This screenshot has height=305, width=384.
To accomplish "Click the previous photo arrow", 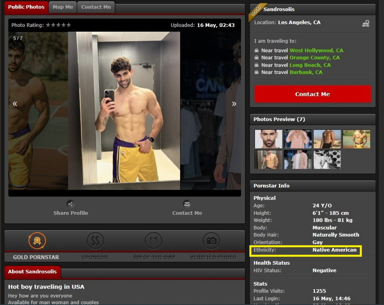I will (x=15, y=104).
